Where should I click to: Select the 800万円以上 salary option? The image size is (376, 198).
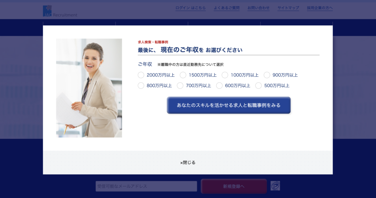[x=141, y=86]
